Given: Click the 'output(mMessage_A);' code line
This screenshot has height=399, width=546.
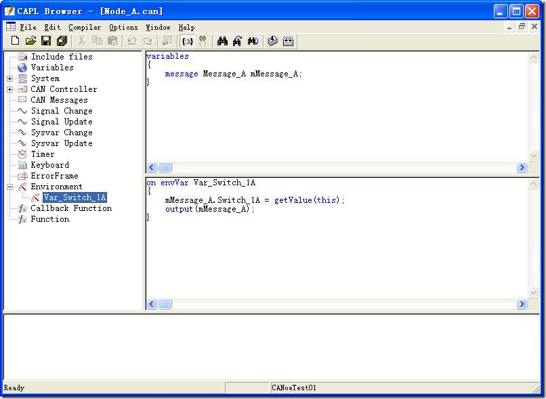Looking at the screenshot, I should [x=209, y=209].
